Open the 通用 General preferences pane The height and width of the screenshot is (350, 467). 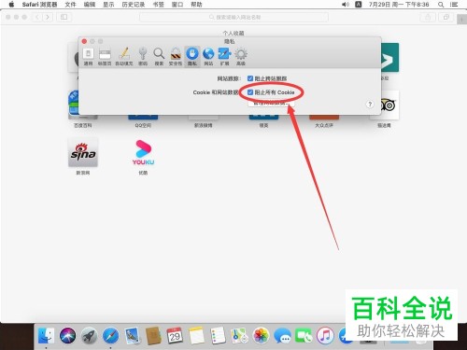coord(88,56)
